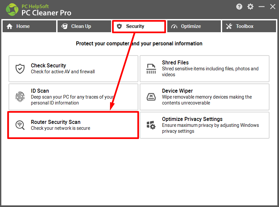Click the fingerprint ID Scan icon
The height and width of the screenshot is (207, 279).
coord(20,97)
